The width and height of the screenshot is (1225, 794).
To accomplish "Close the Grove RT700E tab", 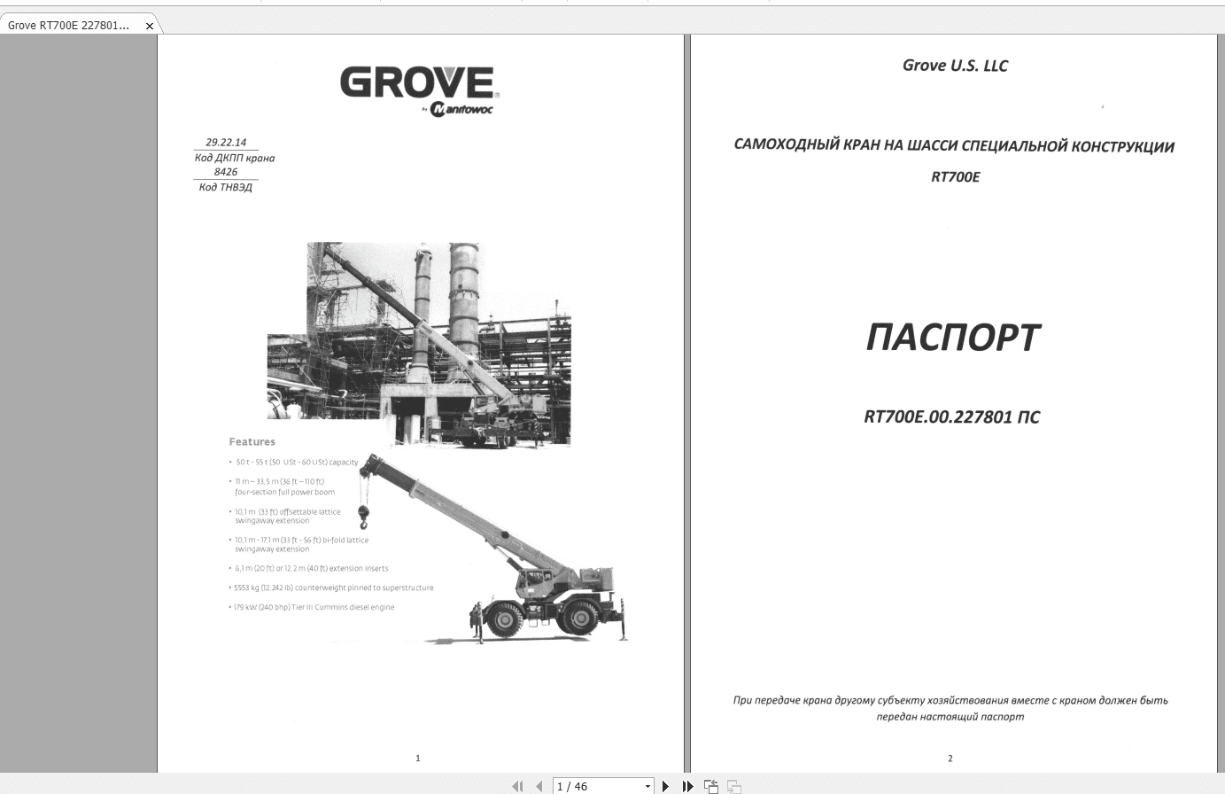I will point(149,26).
